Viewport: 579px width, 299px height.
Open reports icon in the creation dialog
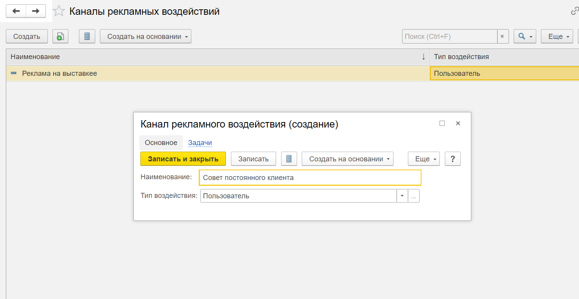point(289,159)
